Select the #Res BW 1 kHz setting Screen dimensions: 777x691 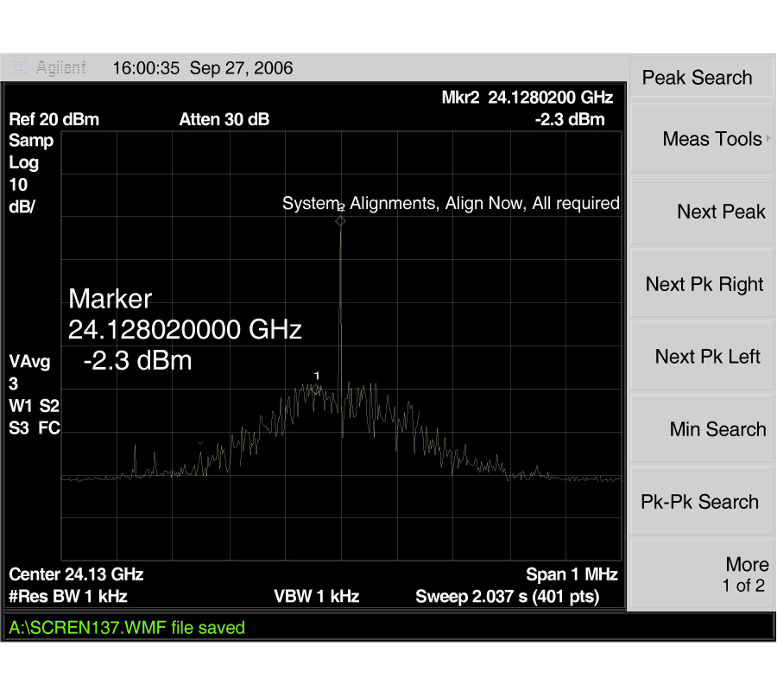[x=68, y=596]
